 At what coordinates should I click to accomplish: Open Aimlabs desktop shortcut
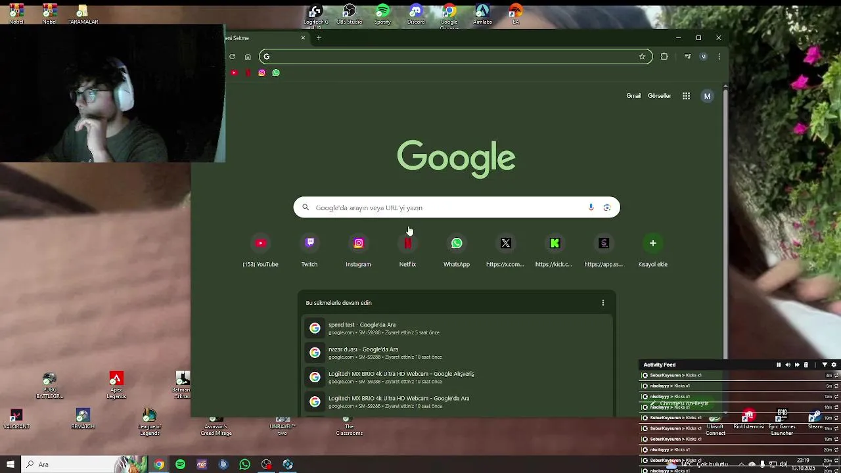pos(482,14)
